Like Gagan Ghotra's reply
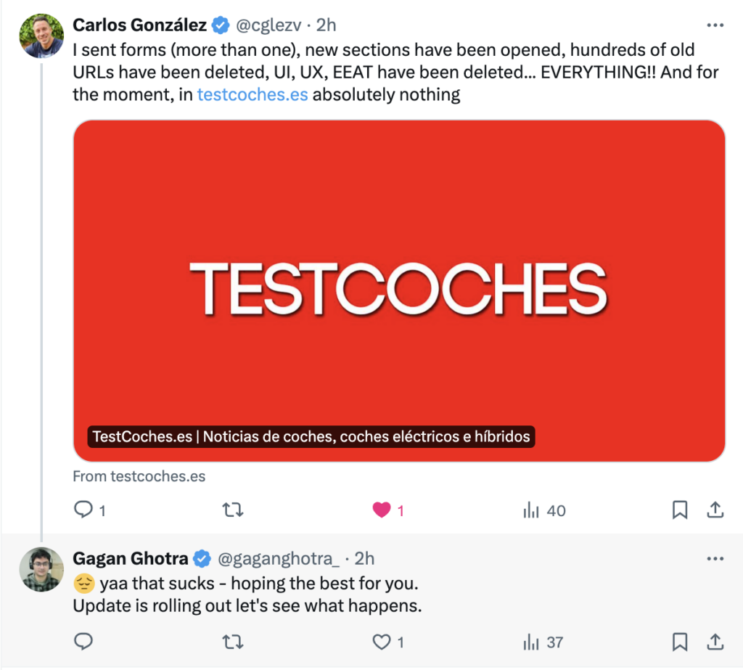Image resolution: width=743 pixels, height=670 pixels. click(x=382, y=642)
